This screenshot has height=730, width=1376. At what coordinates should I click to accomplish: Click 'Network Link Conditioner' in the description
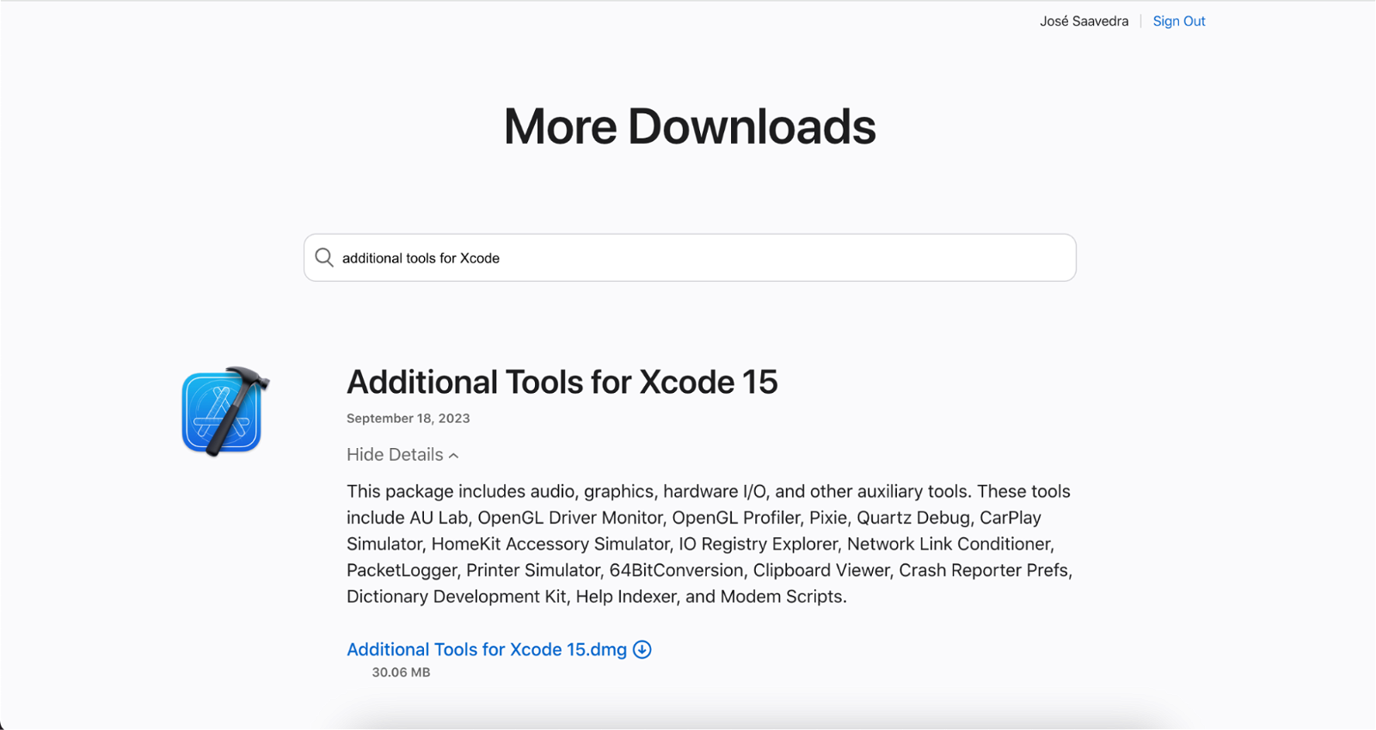[949, 544]
